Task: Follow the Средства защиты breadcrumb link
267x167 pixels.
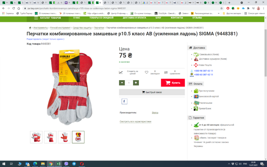Action: (x=82, y=28)
